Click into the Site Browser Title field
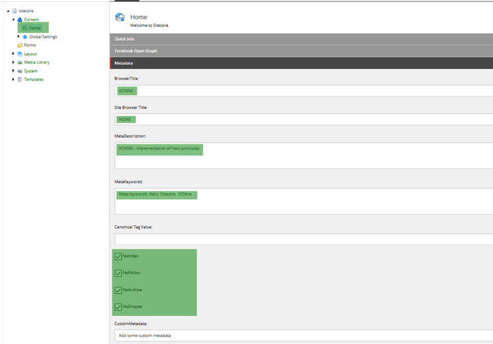 pos(304,119)
